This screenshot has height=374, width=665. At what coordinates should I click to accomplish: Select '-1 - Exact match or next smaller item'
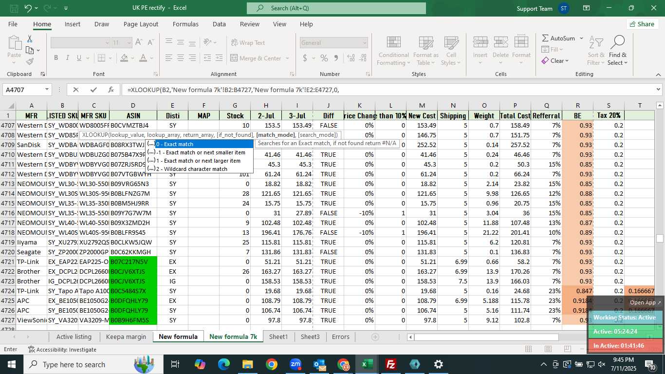coord(199,152)
